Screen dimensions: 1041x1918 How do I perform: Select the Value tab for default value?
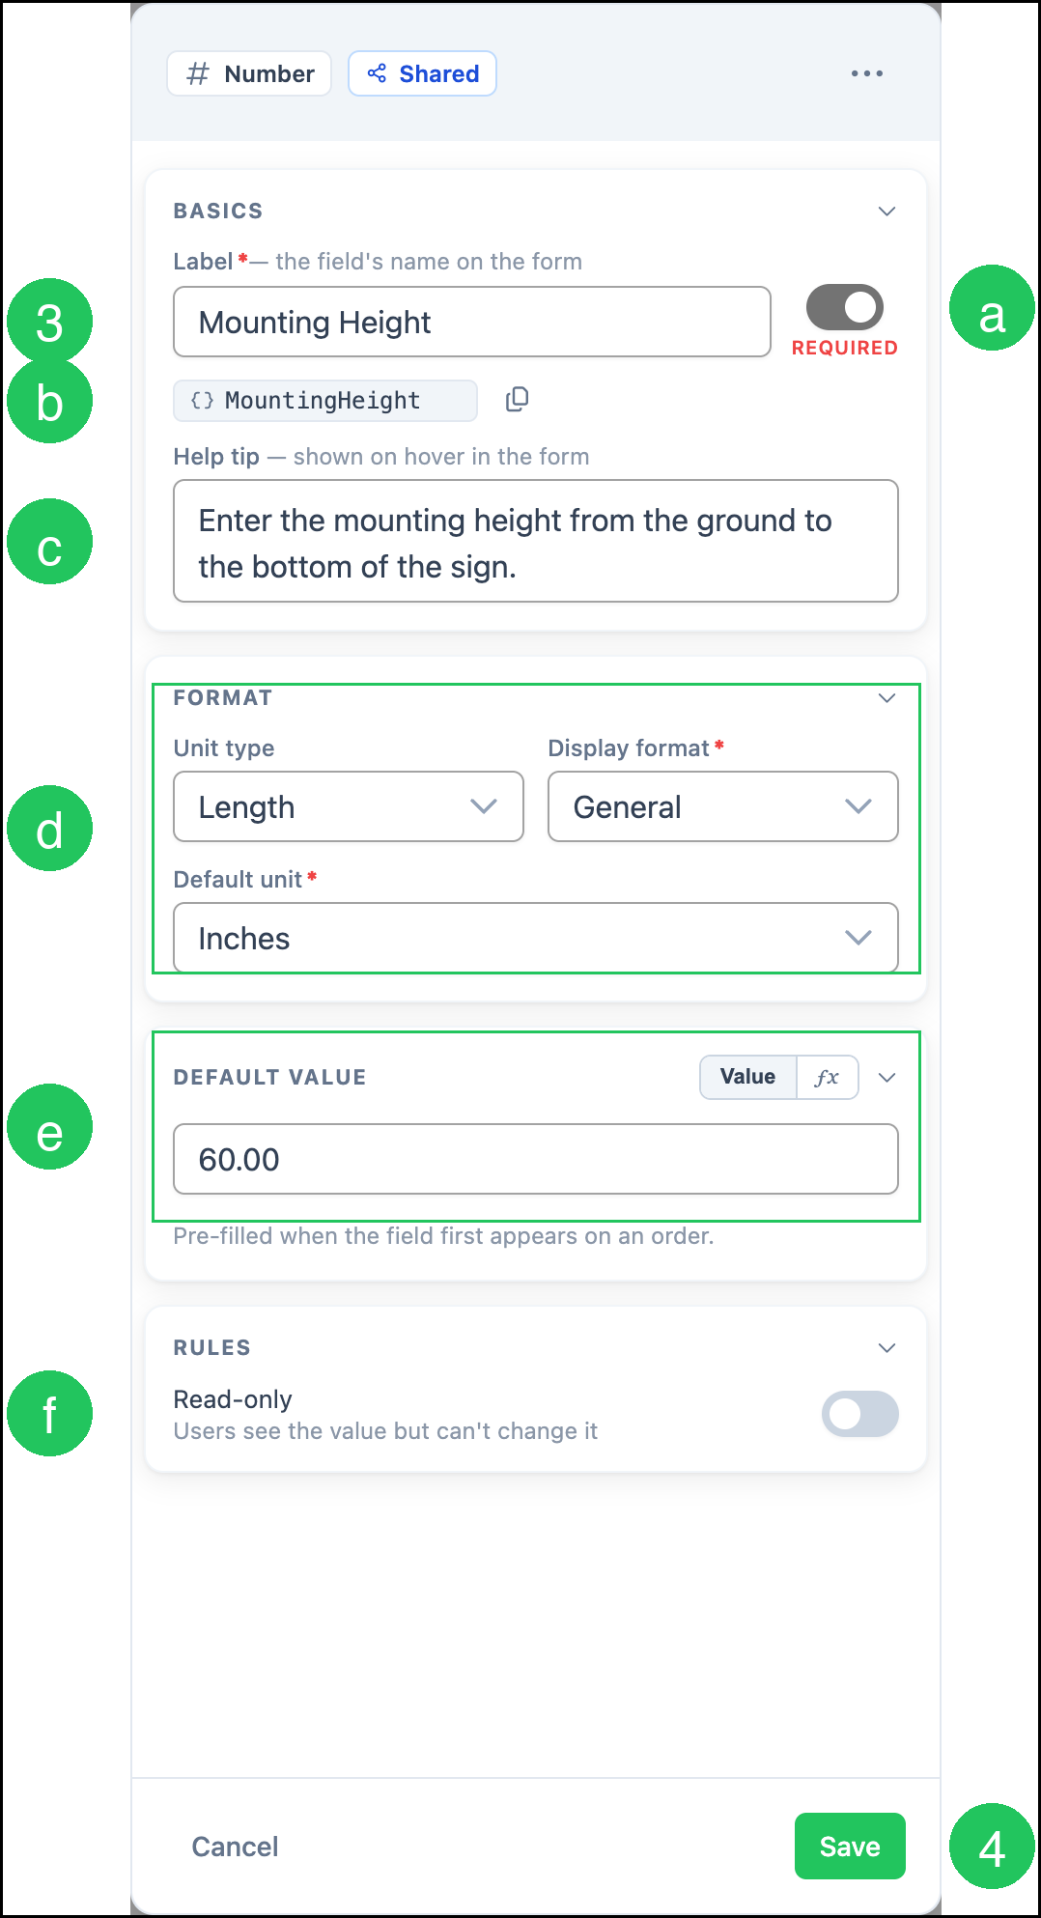pyautogui.click(x=748, y=1077)
